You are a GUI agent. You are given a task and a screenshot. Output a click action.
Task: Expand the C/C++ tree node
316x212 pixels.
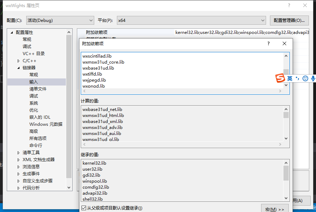click(18, 60)
